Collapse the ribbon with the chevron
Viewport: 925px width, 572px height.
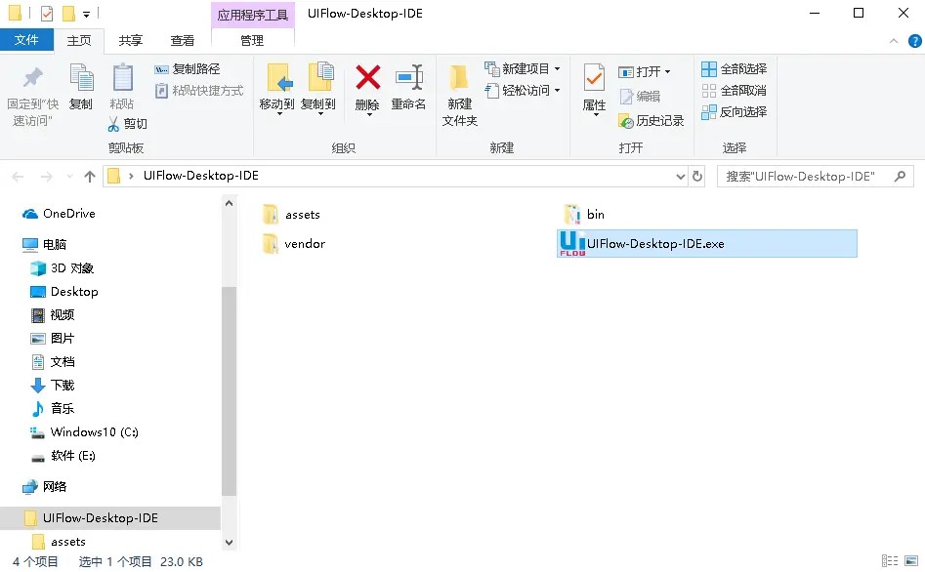pos(894,41)
